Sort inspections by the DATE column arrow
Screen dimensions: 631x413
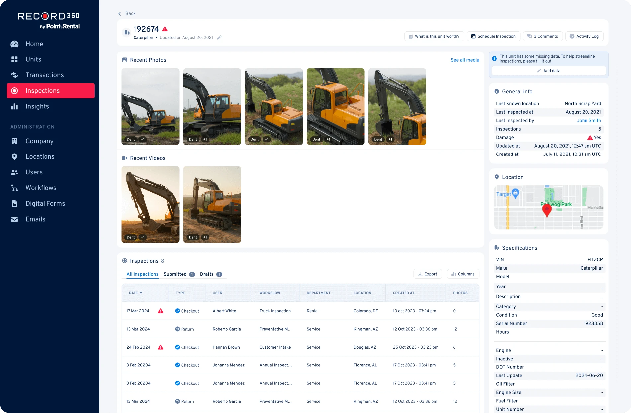pos(141,293)
